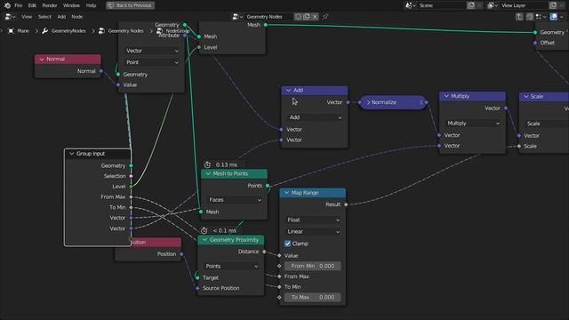Image resolution: width=569 pixels, height=320 pixels.
Task: Click the Geometry Nodes breadcrumb label
Action: pyautogui.click(x=125, y=31)
